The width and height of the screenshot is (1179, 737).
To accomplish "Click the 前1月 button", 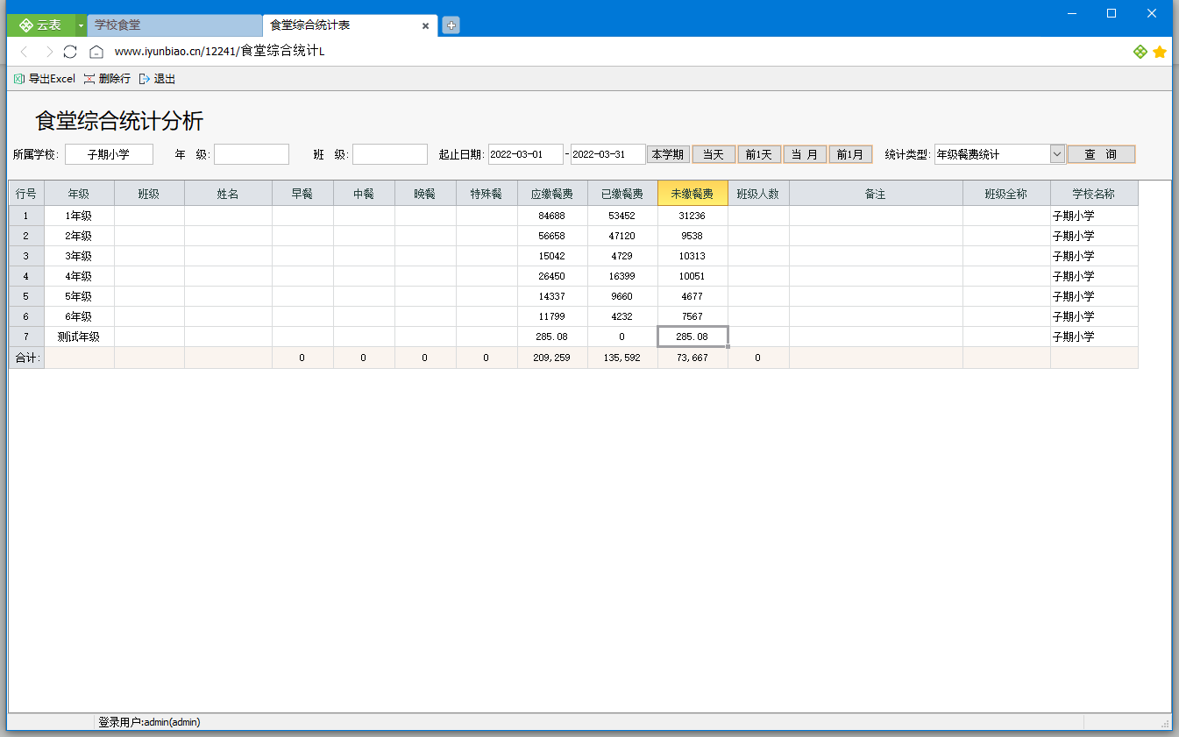I will click(x=850, y=154).
